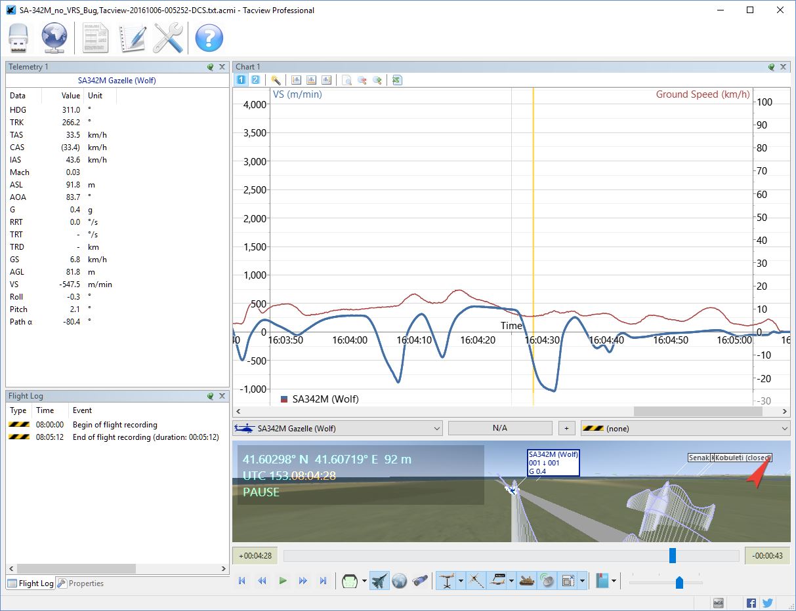Switch to the Properties tab

point(80,583)
